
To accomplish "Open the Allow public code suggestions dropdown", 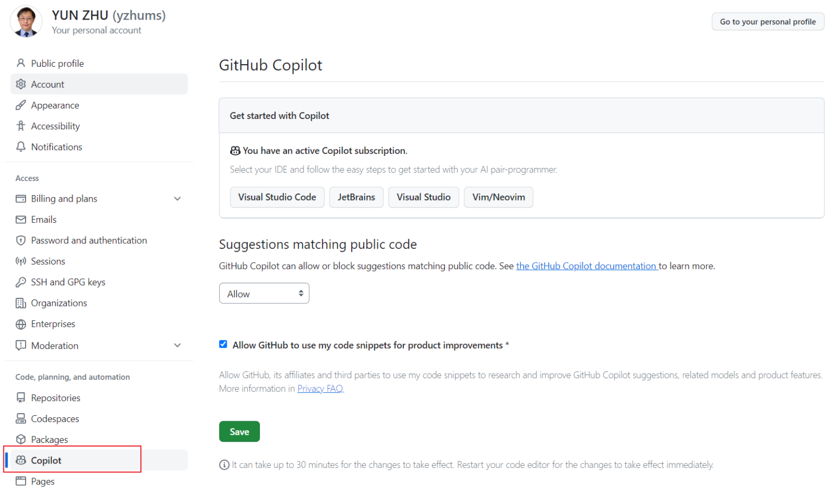I will (264, 293).
